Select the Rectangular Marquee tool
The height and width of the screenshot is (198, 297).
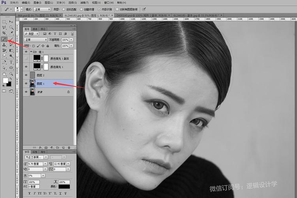(x=4, y=22)
